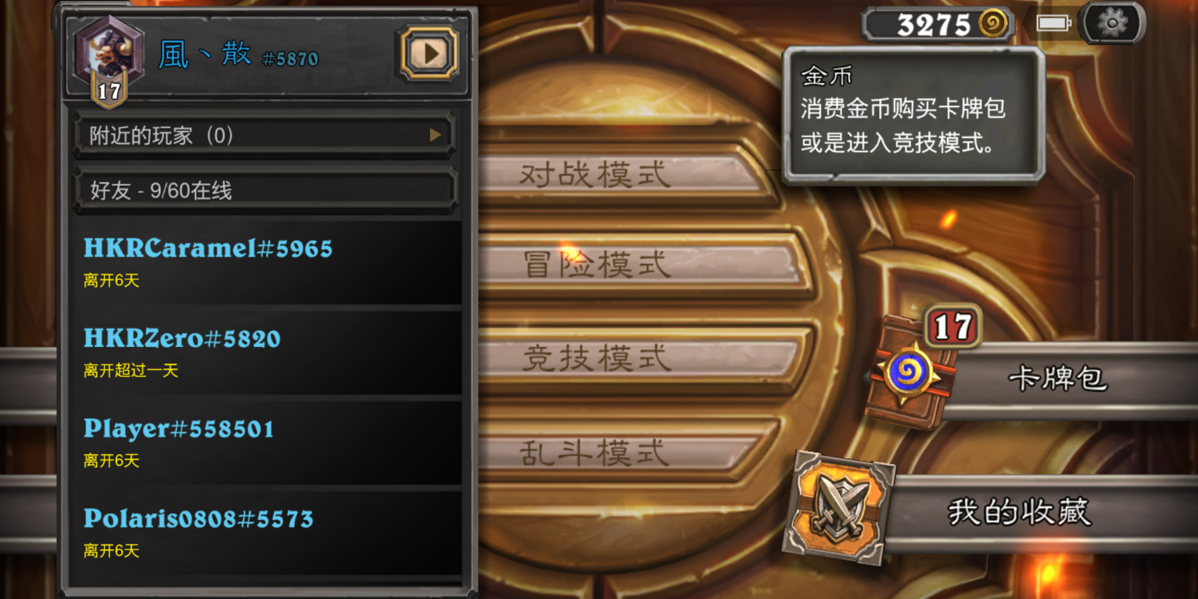
Task: Click the card pack book icon
Action: click(910, 372)
